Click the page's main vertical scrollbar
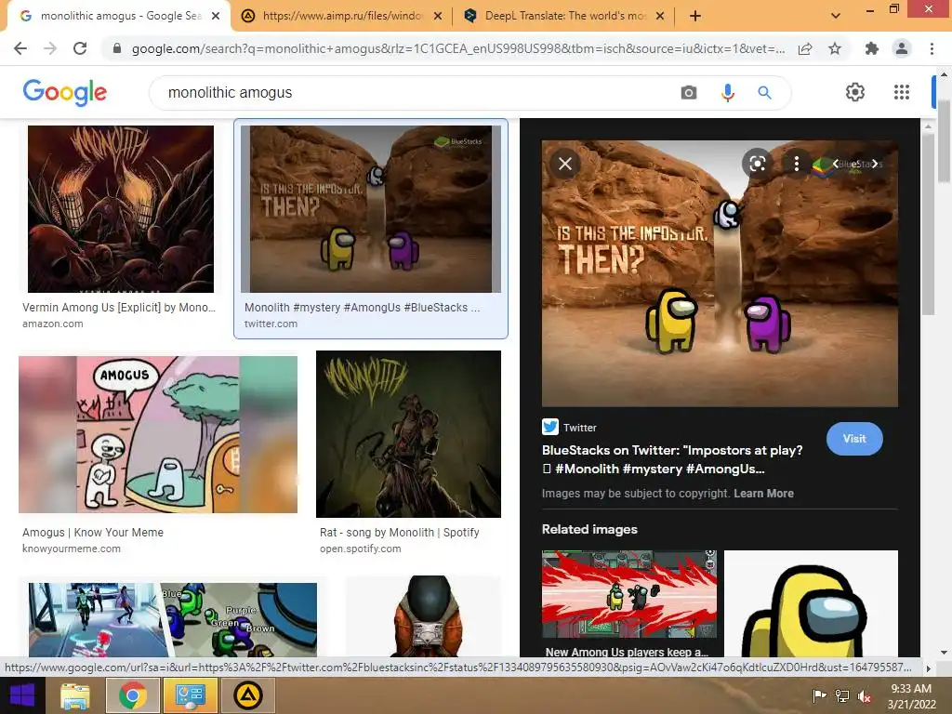The height and width of the screenshot is (714, 952). point(944,139)
